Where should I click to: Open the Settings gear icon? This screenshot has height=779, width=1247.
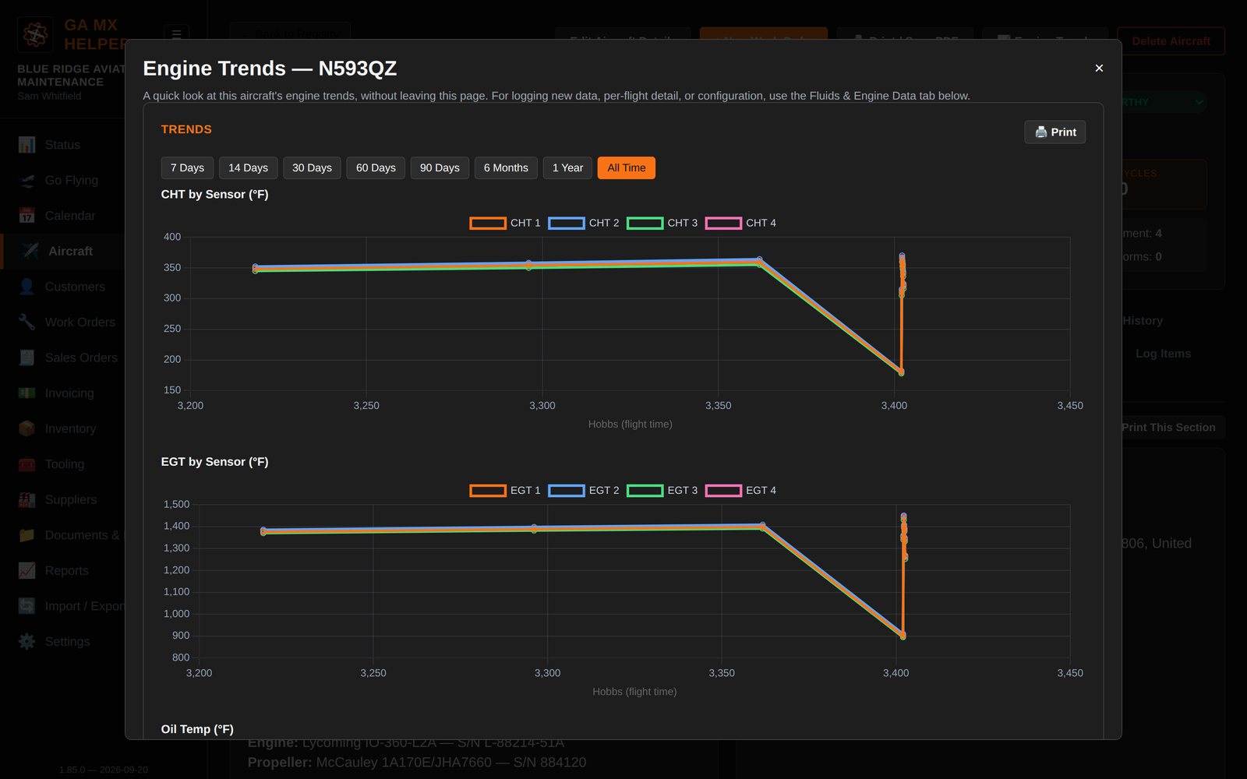tap(27, 642)
